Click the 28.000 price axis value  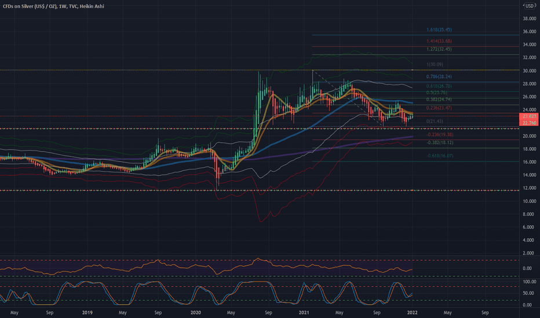[x=530, y=84]
